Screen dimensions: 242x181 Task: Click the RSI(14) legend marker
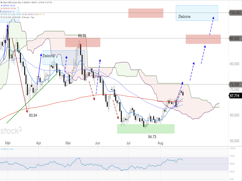2,149
